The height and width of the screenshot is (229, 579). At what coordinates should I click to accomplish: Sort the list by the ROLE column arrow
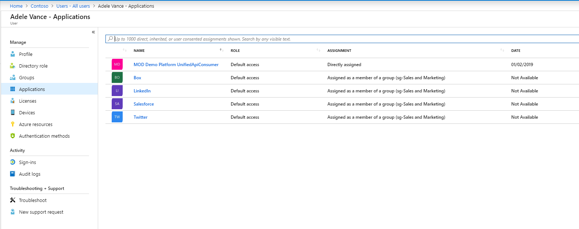coord(318,50)
